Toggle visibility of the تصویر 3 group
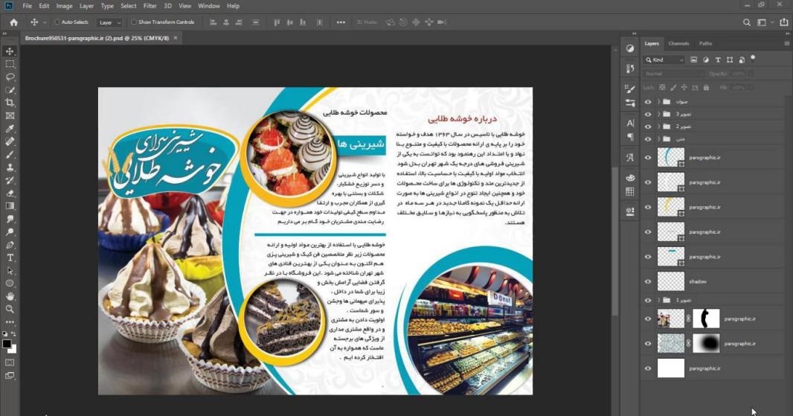Image resolution: width=793 pixels, height=416 pixels. [x=648, y=114]
